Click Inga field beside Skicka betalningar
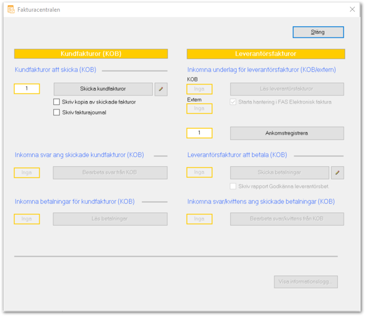 click(x=200, y=172)
